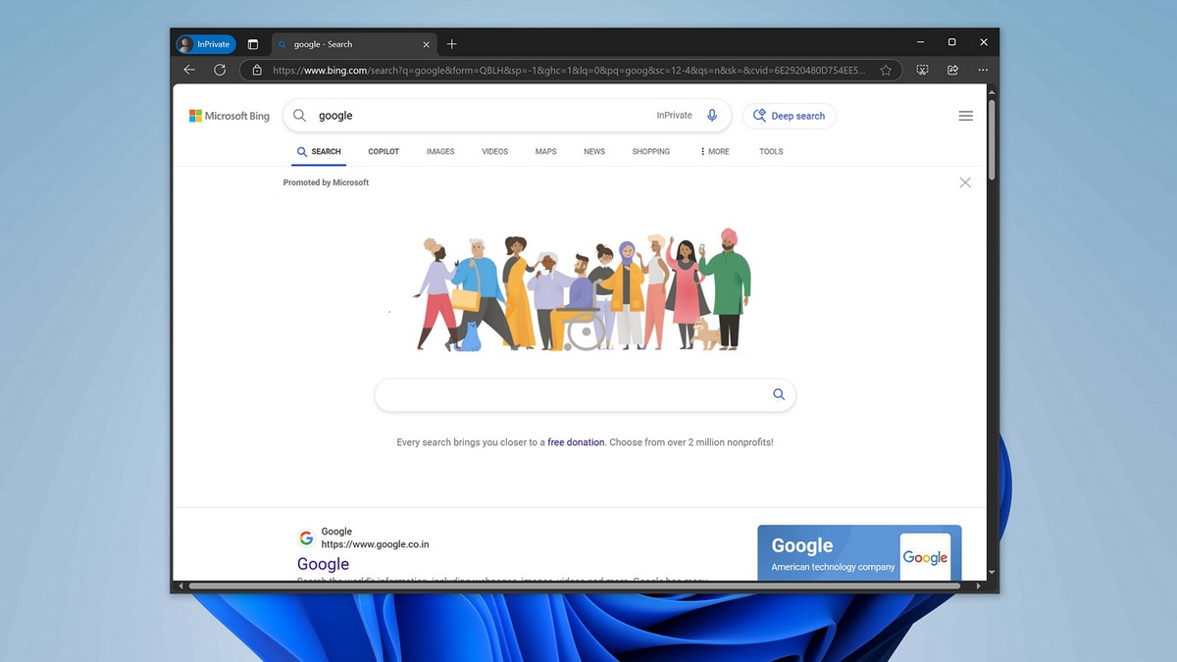Screen dimensions: 1177x662
Task: Open the browser share icon
Action: (952, 71)
